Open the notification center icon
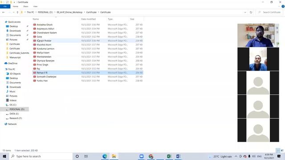Image resolution: width=285 pixels, height=160 pixels. click(x=279, y=156)
